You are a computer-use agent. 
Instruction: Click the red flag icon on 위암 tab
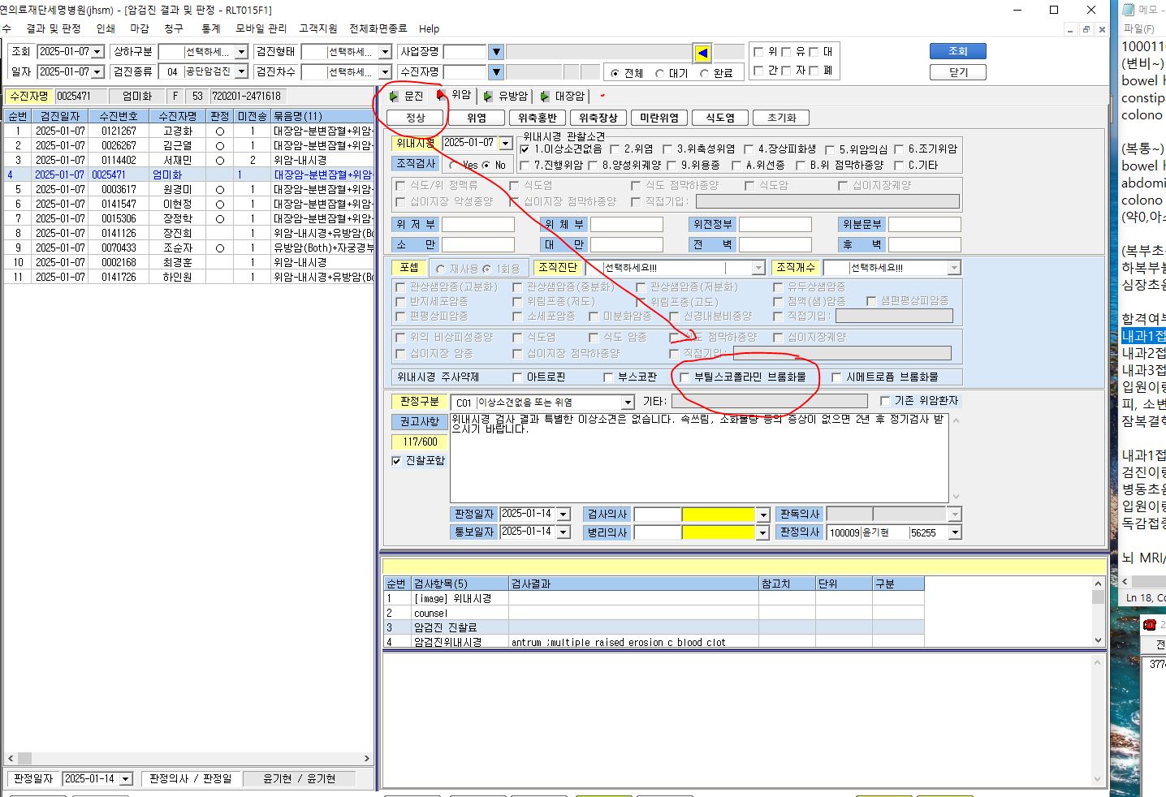[441, 95]
